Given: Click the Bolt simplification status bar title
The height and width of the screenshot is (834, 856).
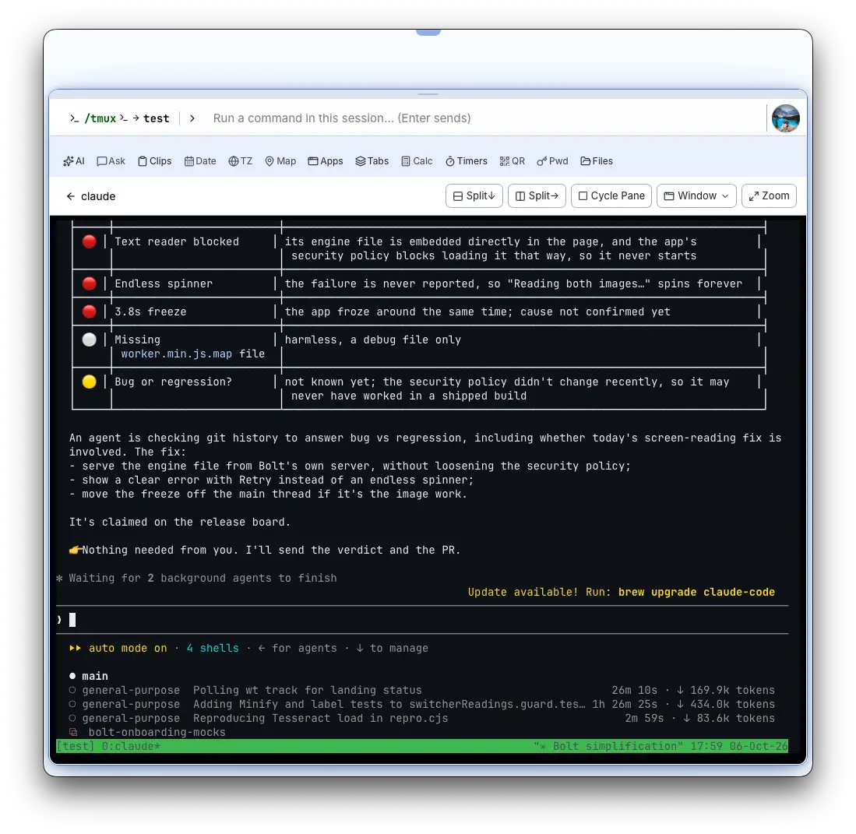Looking at the screenshot, I should (x=608, y=746).
